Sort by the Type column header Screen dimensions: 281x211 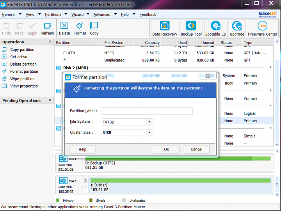(x=258, y=43)
